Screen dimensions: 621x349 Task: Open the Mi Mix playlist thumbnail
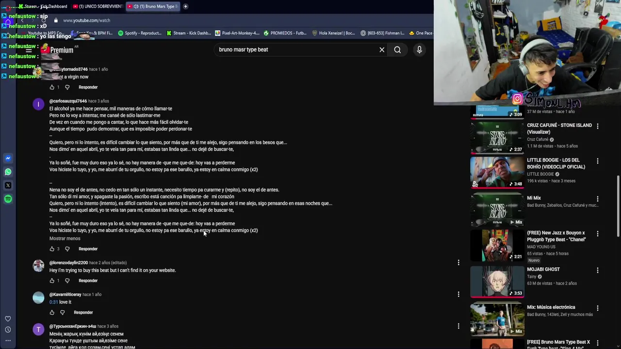pos(497,209)
